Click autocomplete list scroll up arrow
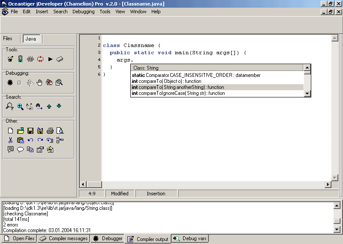The height and width of the screenshot is (244, 343). (307, 68)
